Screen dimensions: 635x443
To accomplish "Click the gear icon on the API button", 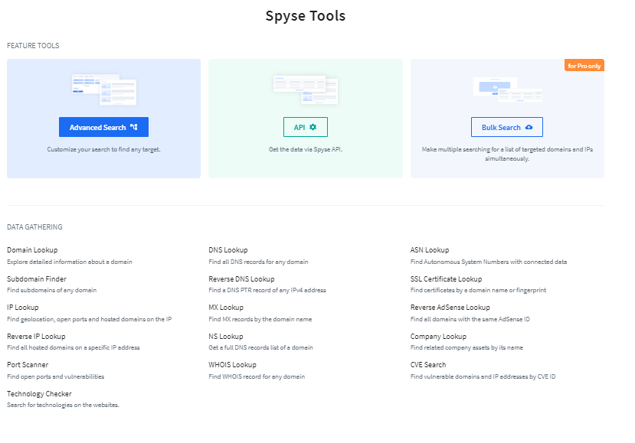I will click(x=311, y=127).
